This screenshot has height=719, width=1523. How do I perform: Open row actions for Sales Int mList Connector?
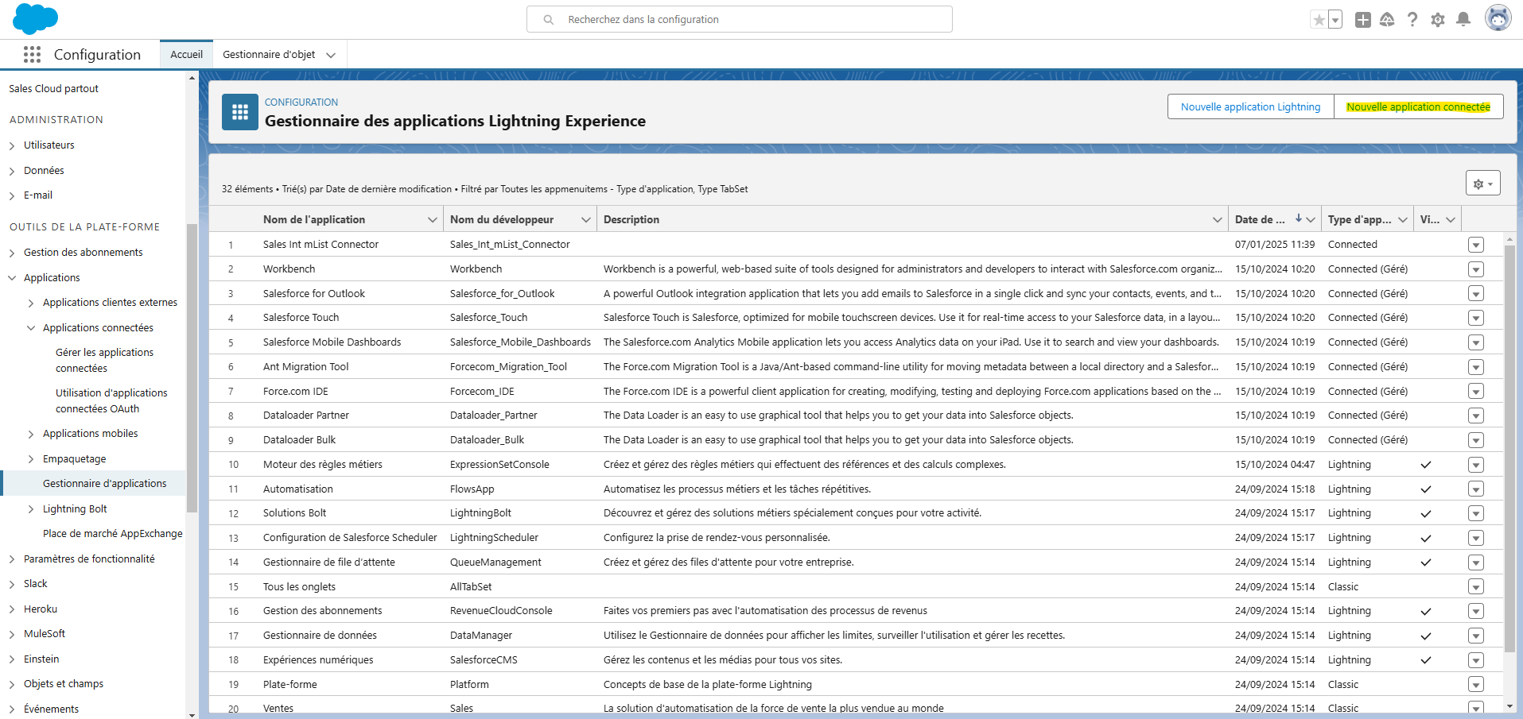1476,245
